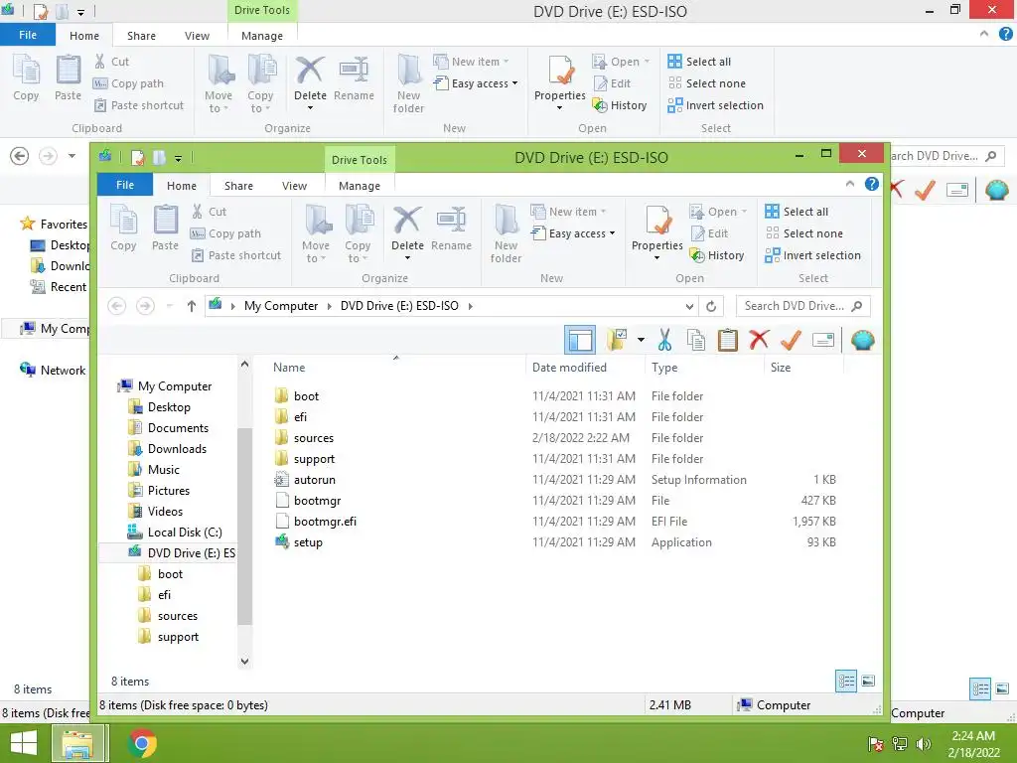
Task: Click clipboard paste icon in lower toolbar
Action: (728, 340)
